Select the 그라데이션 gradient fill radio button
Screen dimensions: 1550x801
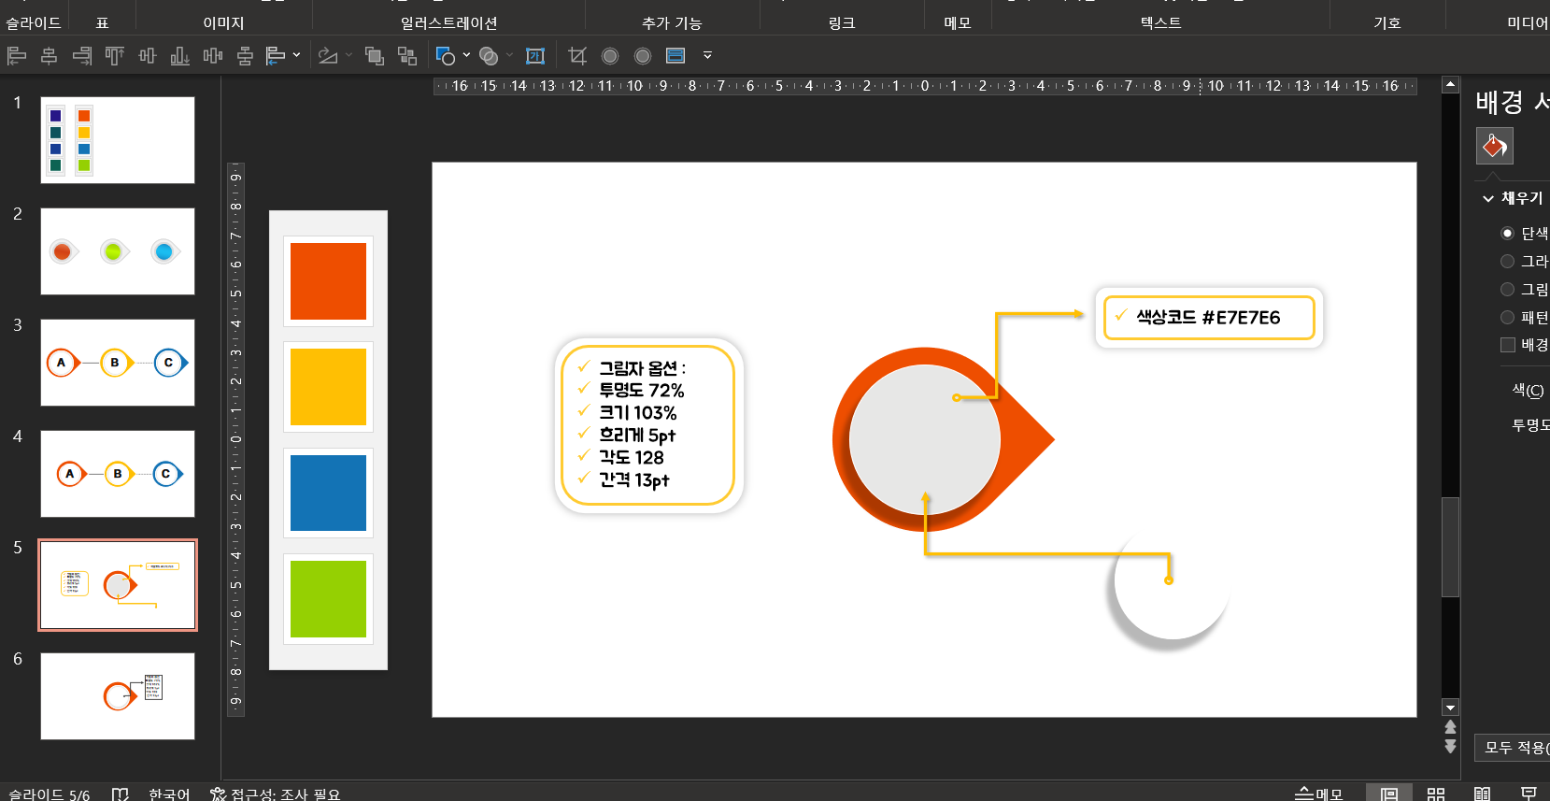pyautogui.click(x=1507, y=262)
